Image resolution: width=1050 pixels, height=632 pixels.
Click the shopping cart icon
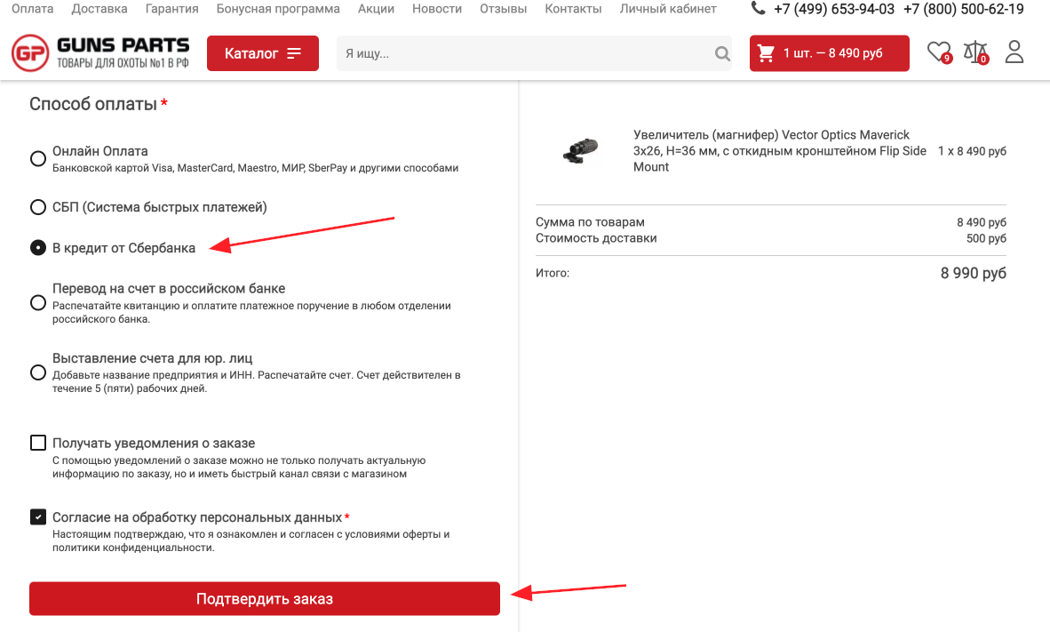pos(766,53)
